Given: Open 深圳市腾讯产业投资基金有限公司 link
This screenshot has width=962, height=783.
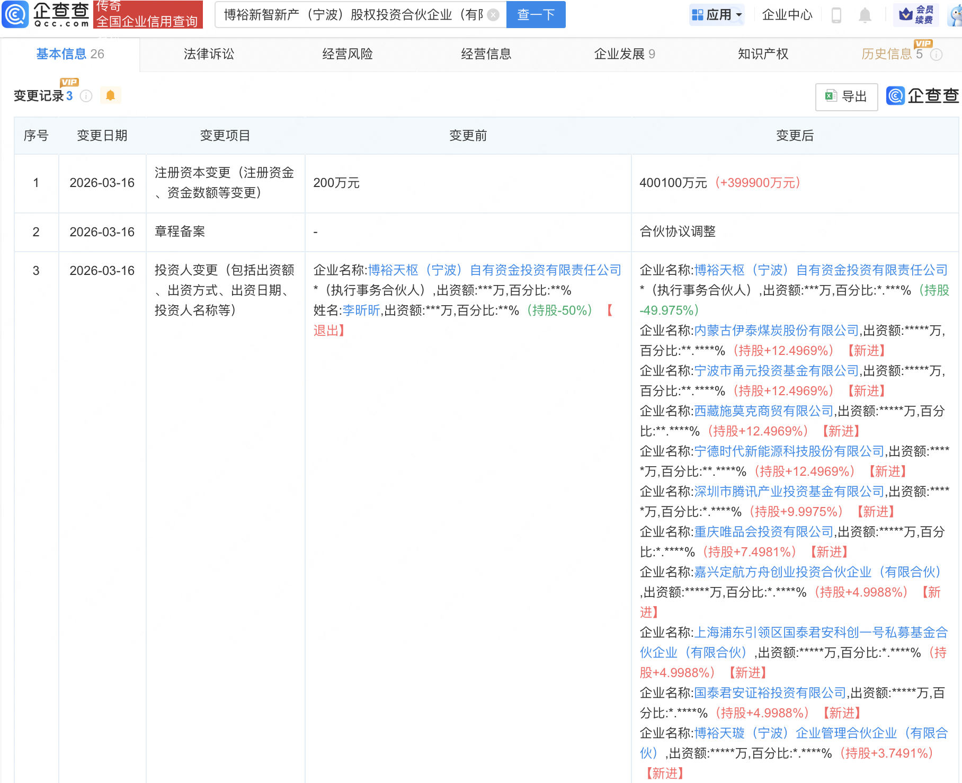Looking at the screenshot, I should [x=789, y=492].
